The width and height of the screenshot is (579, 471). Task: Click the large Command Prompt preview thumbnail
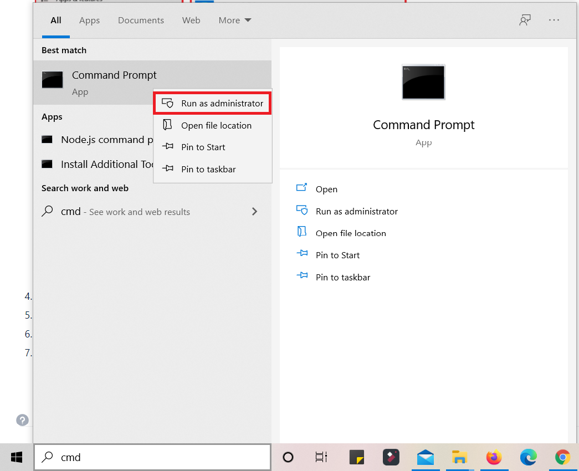[x=423, y=82]
